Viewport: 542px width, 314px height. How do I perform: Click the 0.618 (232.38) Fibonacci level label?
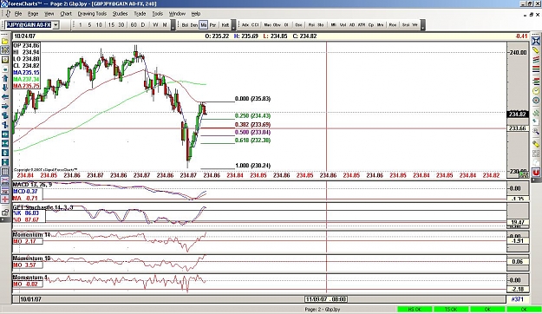pos(252,141)
